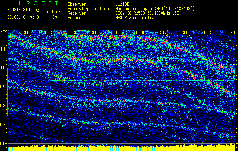Click the 0.8 frequency axis label
The height and width of the screenshot is (151, 238).
tap(3, 106)
